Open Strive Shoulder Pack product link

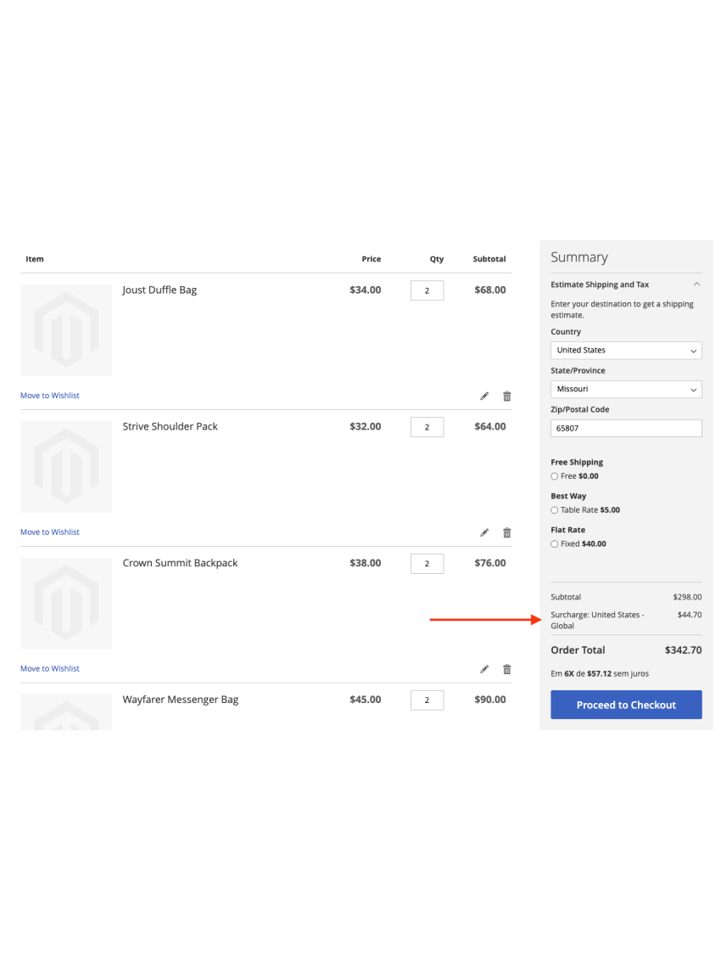coord(170,426)
